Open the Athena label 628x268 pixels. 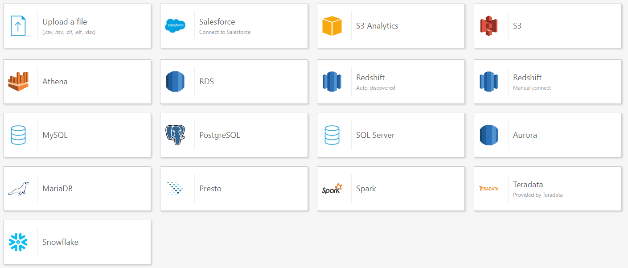click(55, 82)
